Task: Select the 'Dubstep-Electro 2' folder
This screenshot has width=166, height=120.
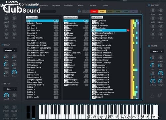Action: 43,85
